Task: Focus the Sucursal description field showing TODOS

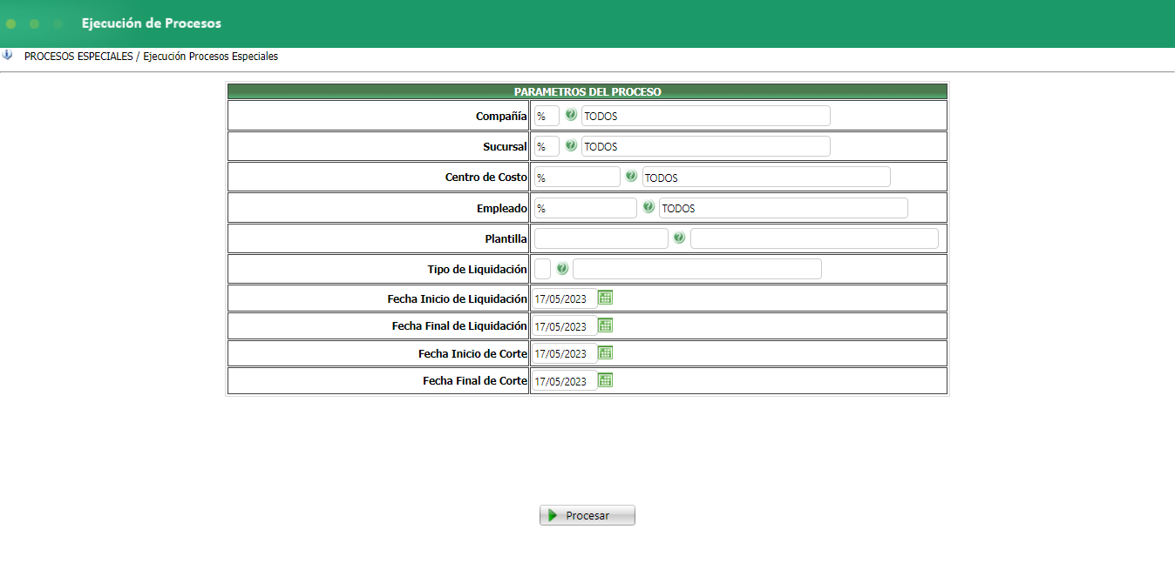Action: [706, 146]
